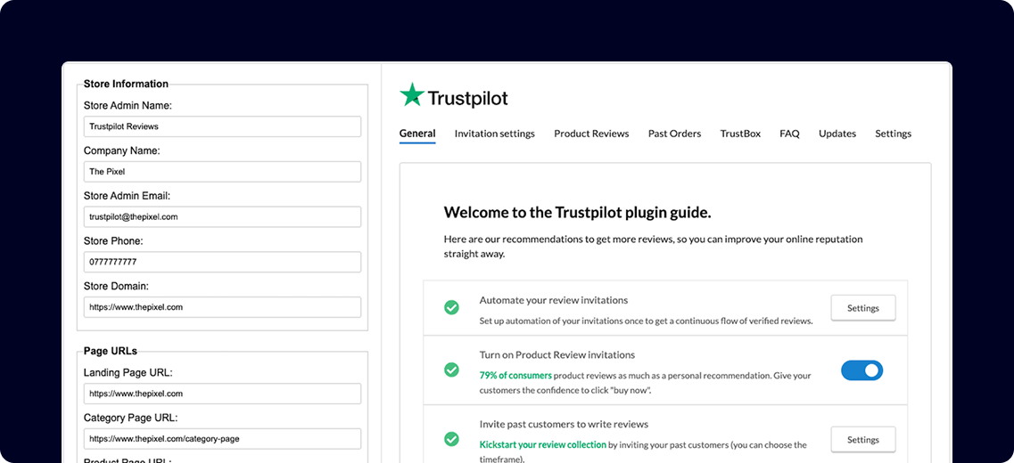Switch to Invitation settings tab

coord(495,134)
